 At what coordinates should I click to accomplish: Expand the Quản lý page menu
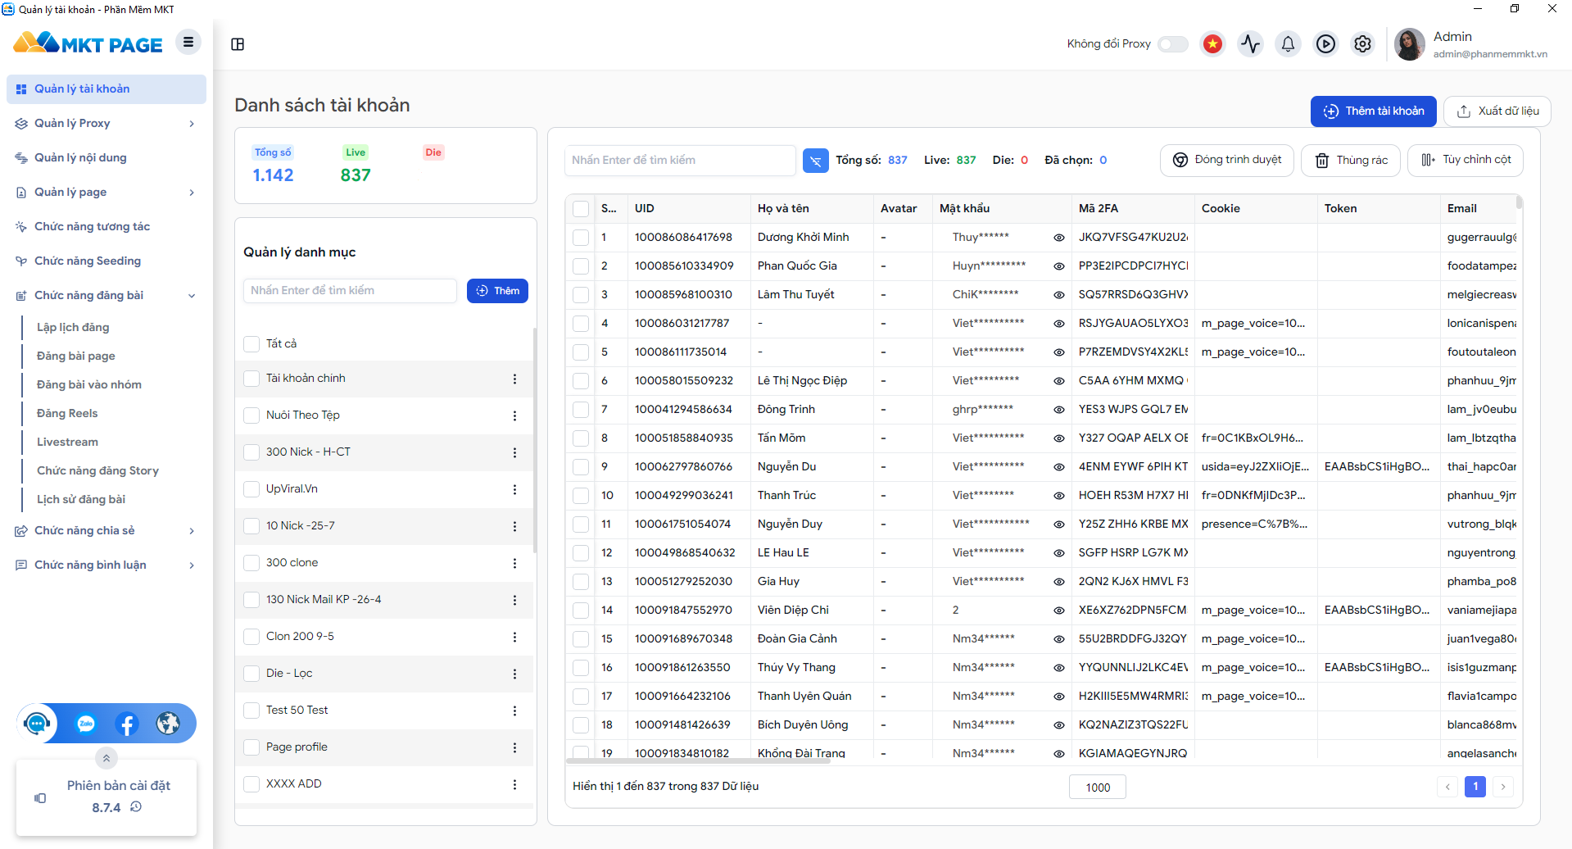106,193
